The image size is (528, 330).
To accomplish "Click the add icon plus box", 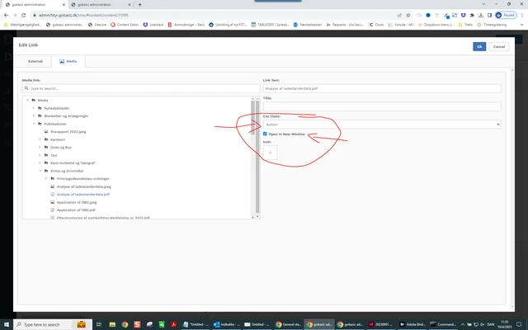I will point(270,153).
